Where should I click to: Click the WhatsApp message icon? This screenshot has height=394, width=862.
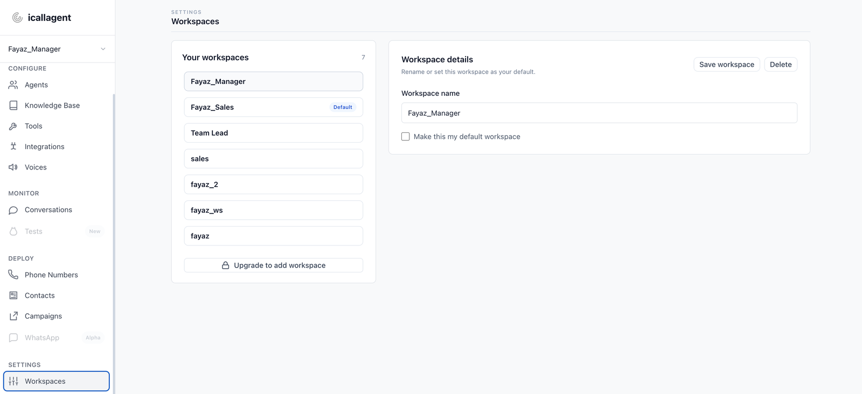[13, 338]
